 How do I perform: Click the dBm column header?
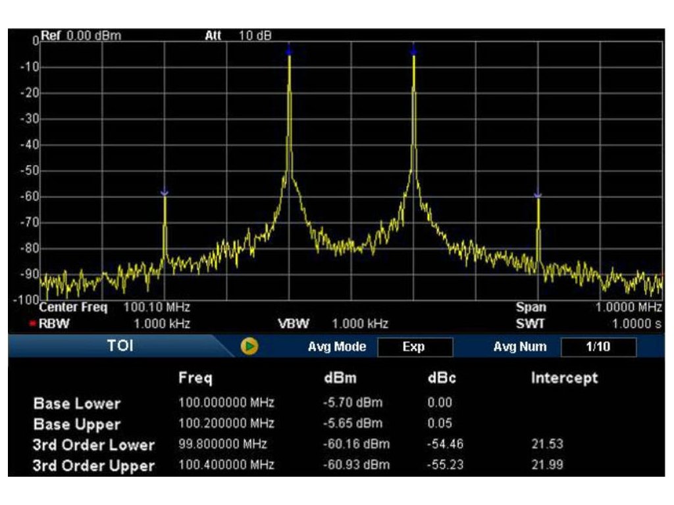tap(340, 378)
